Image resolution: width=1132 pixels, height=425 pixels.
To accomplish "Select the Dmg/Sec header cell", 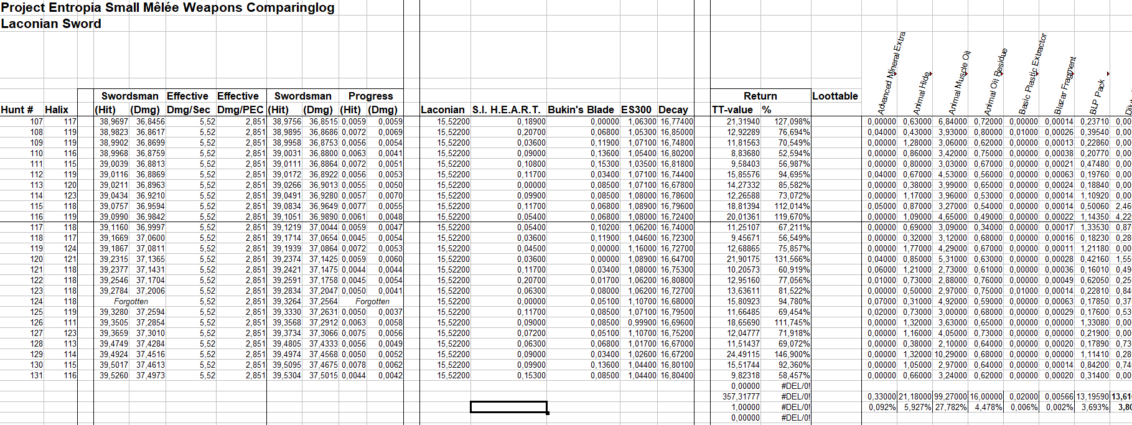I will click(x=189, y=110).
